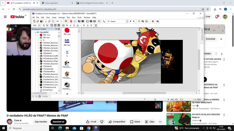Click the Underline formatting icon

74,25
